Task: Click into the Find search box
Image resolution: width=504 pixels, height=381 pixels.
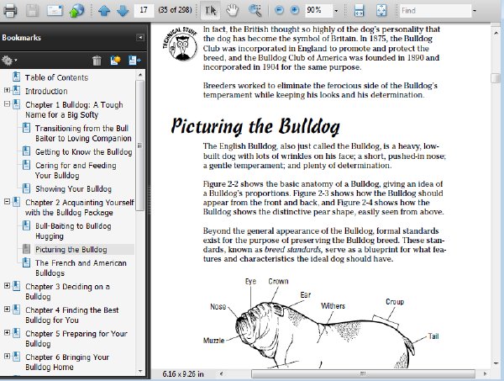Action: pos(435,11)
